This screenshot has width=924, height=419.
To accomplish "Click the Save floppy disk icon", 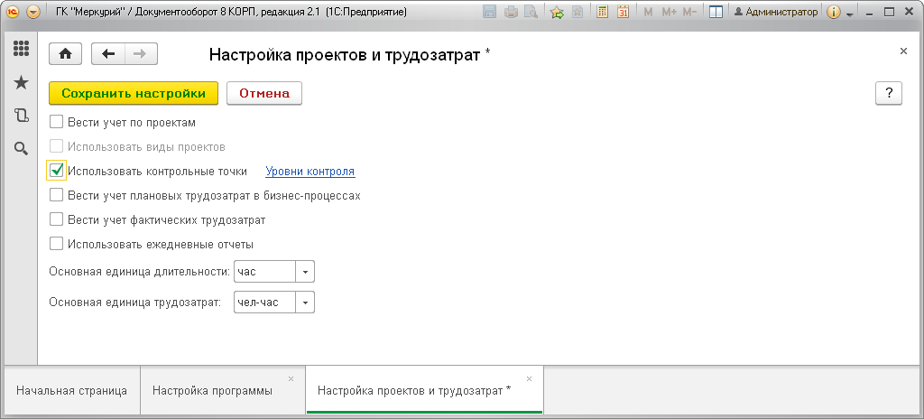I will (x=490, y=12).
